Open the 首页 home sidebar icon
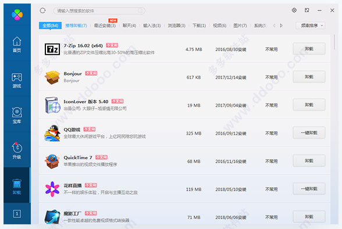The width and height of the screenshot is (342, 229). pyautogui.click(x=17, y=44)
